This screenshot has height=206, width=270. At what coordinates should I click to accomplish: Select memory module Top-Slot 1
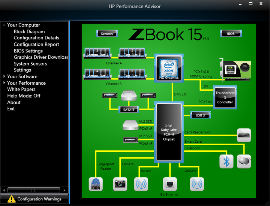coord(132,53)
